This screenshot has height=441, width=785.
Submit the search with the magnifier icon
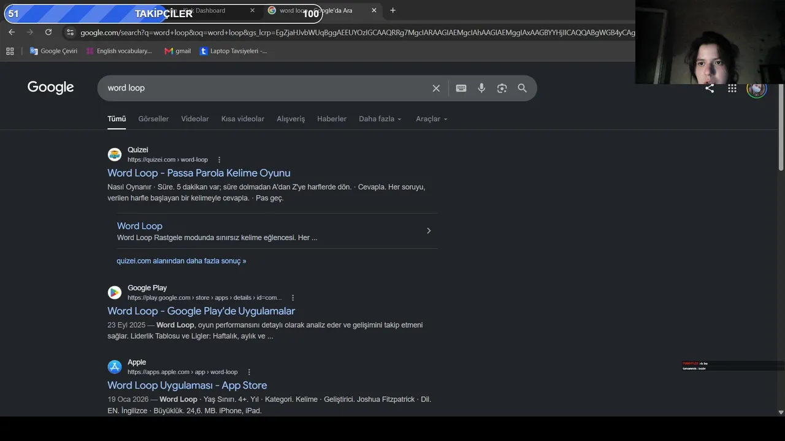[x=522, y=88]
